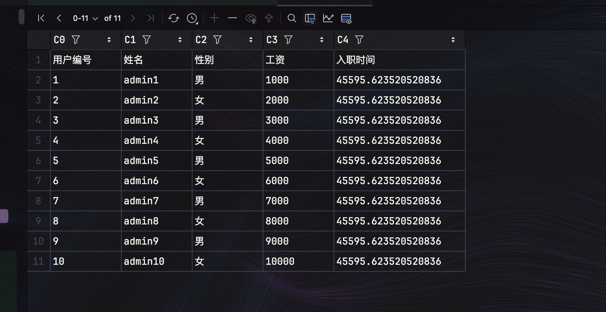Select cell '性别'
Viewport: 606px width, 312px height.
tap(228, 60)
